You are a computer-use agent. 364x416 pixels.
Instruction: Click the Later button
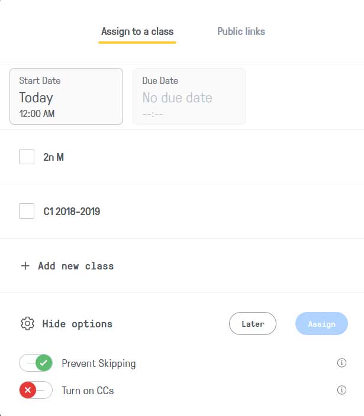point(253,323)
